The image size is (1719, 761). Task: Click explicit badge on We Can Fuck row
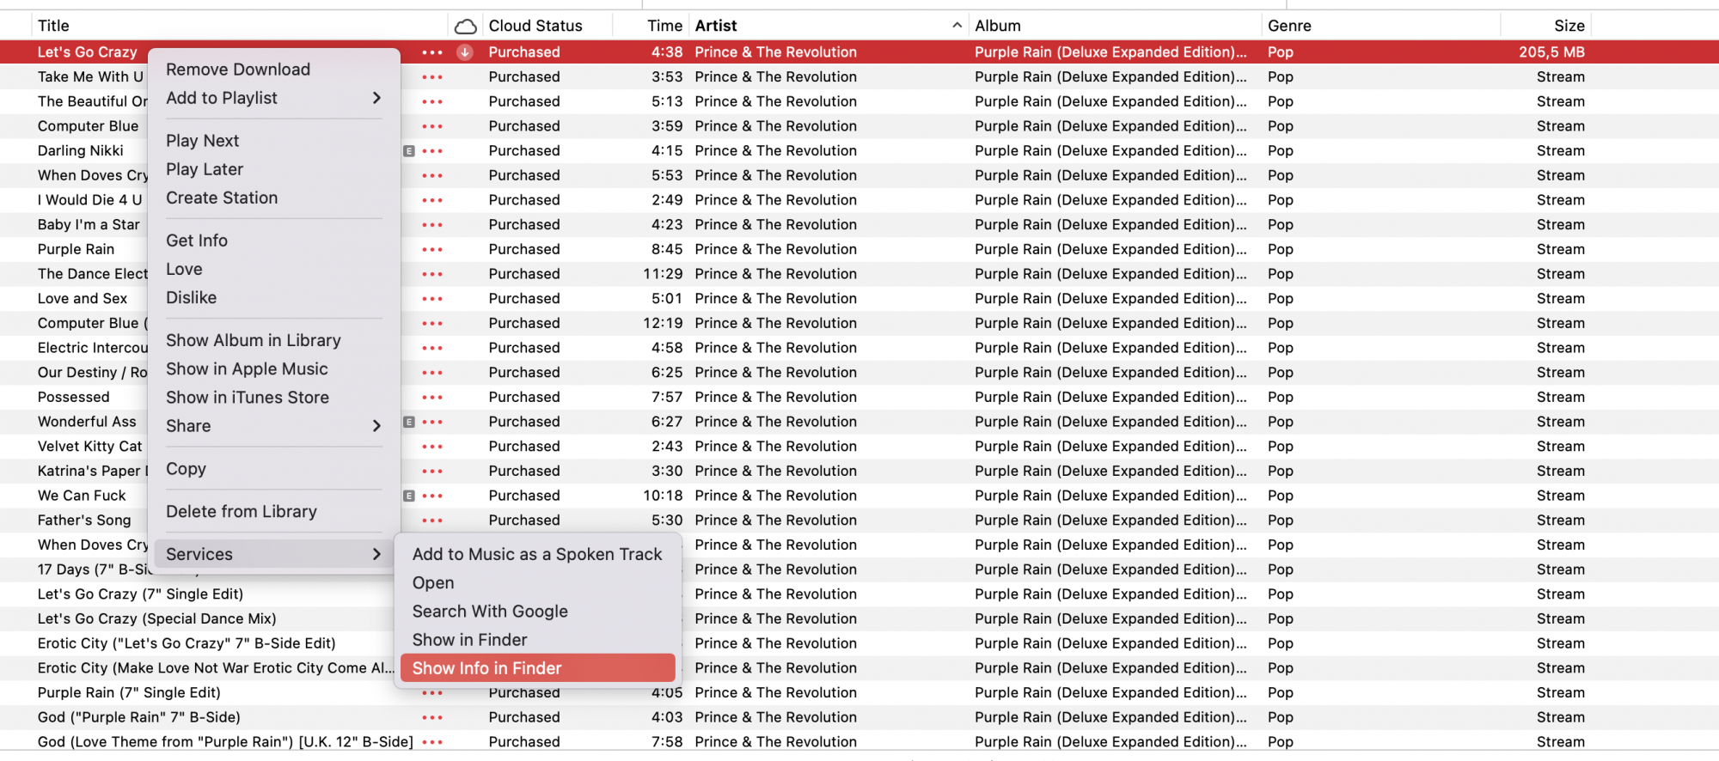[409, 496]
